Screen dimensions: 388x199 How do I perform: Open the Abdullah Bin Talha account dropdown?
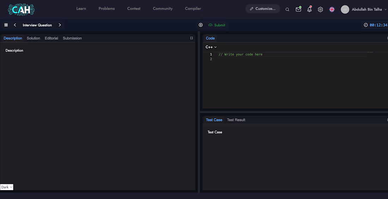click(x=369, y=10)
